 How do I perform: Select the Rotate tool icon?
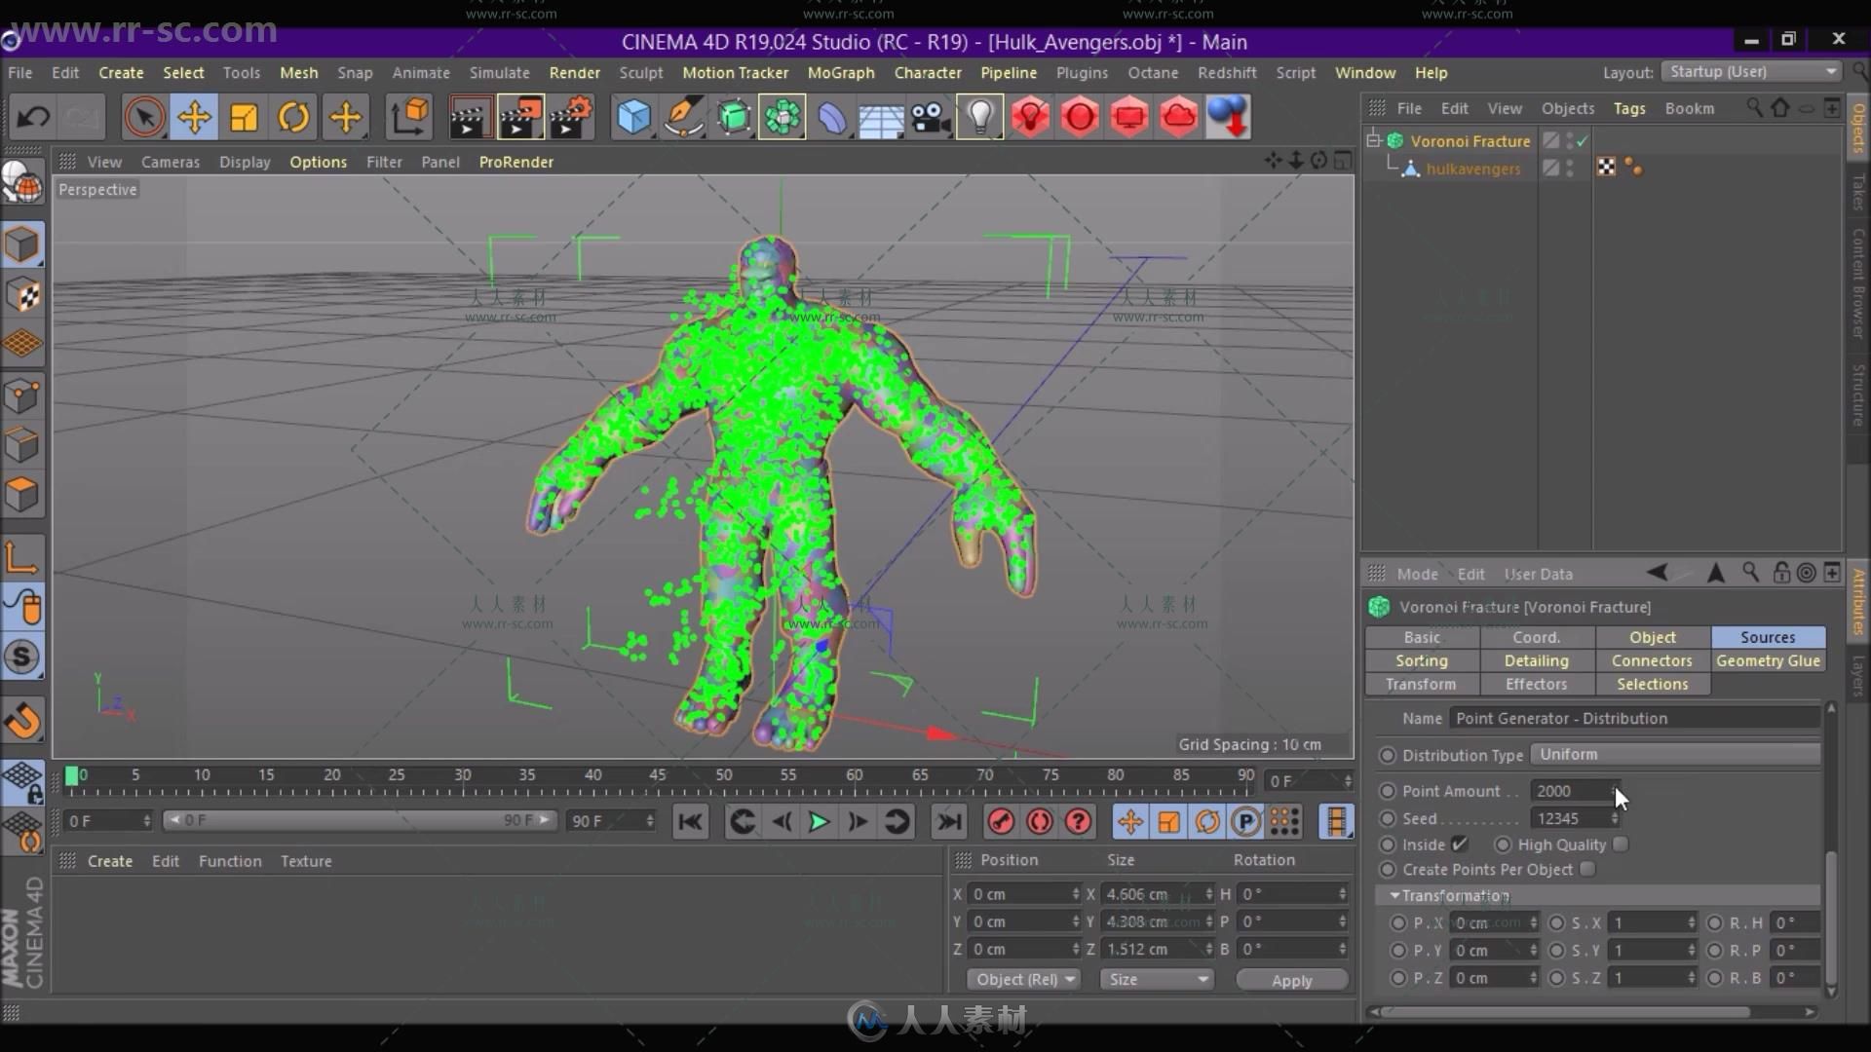pyautogui.click(x=291, y=117)
